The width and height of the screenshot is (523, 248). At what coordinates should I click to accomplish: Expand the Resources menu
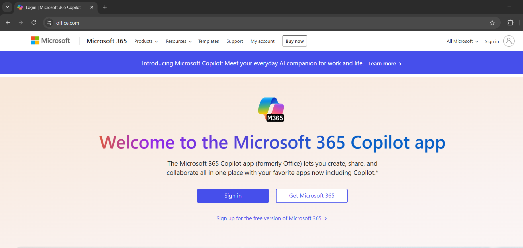coord(179,41)
